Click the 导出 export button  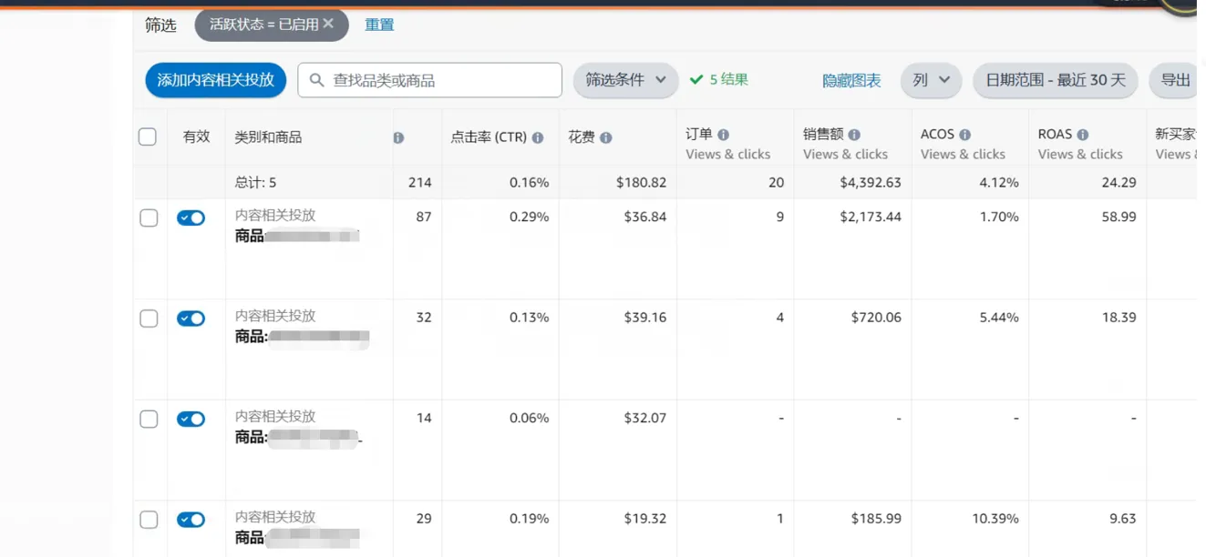click(1176, 80)
